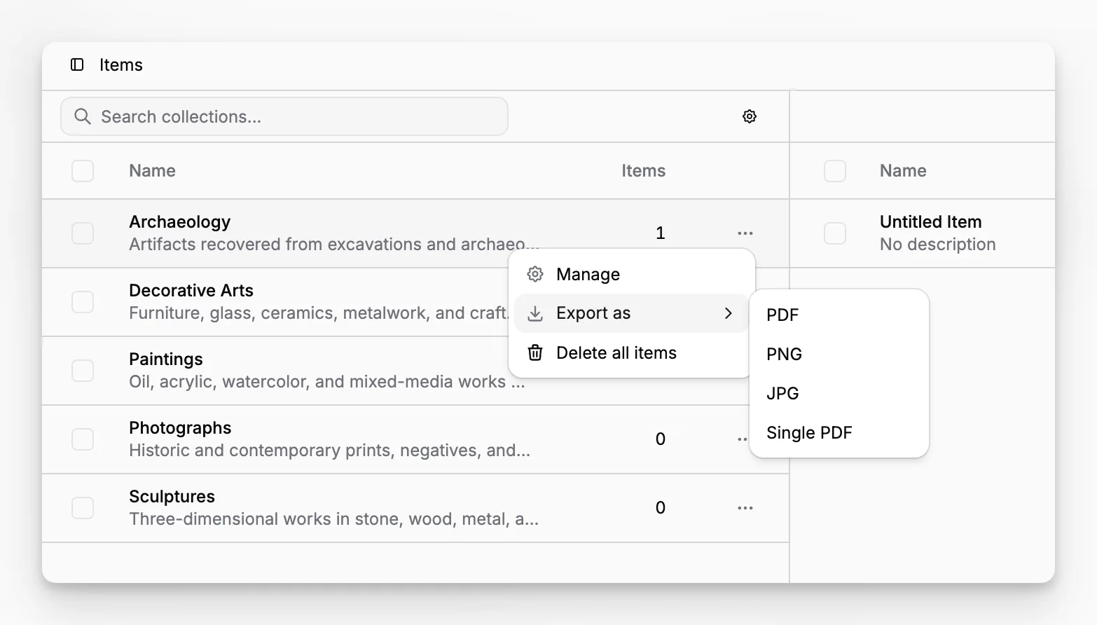Viewport: 1097px width, 625px height.
Task: Check the Sculptures collection checkbox
Action: (83, 508)
